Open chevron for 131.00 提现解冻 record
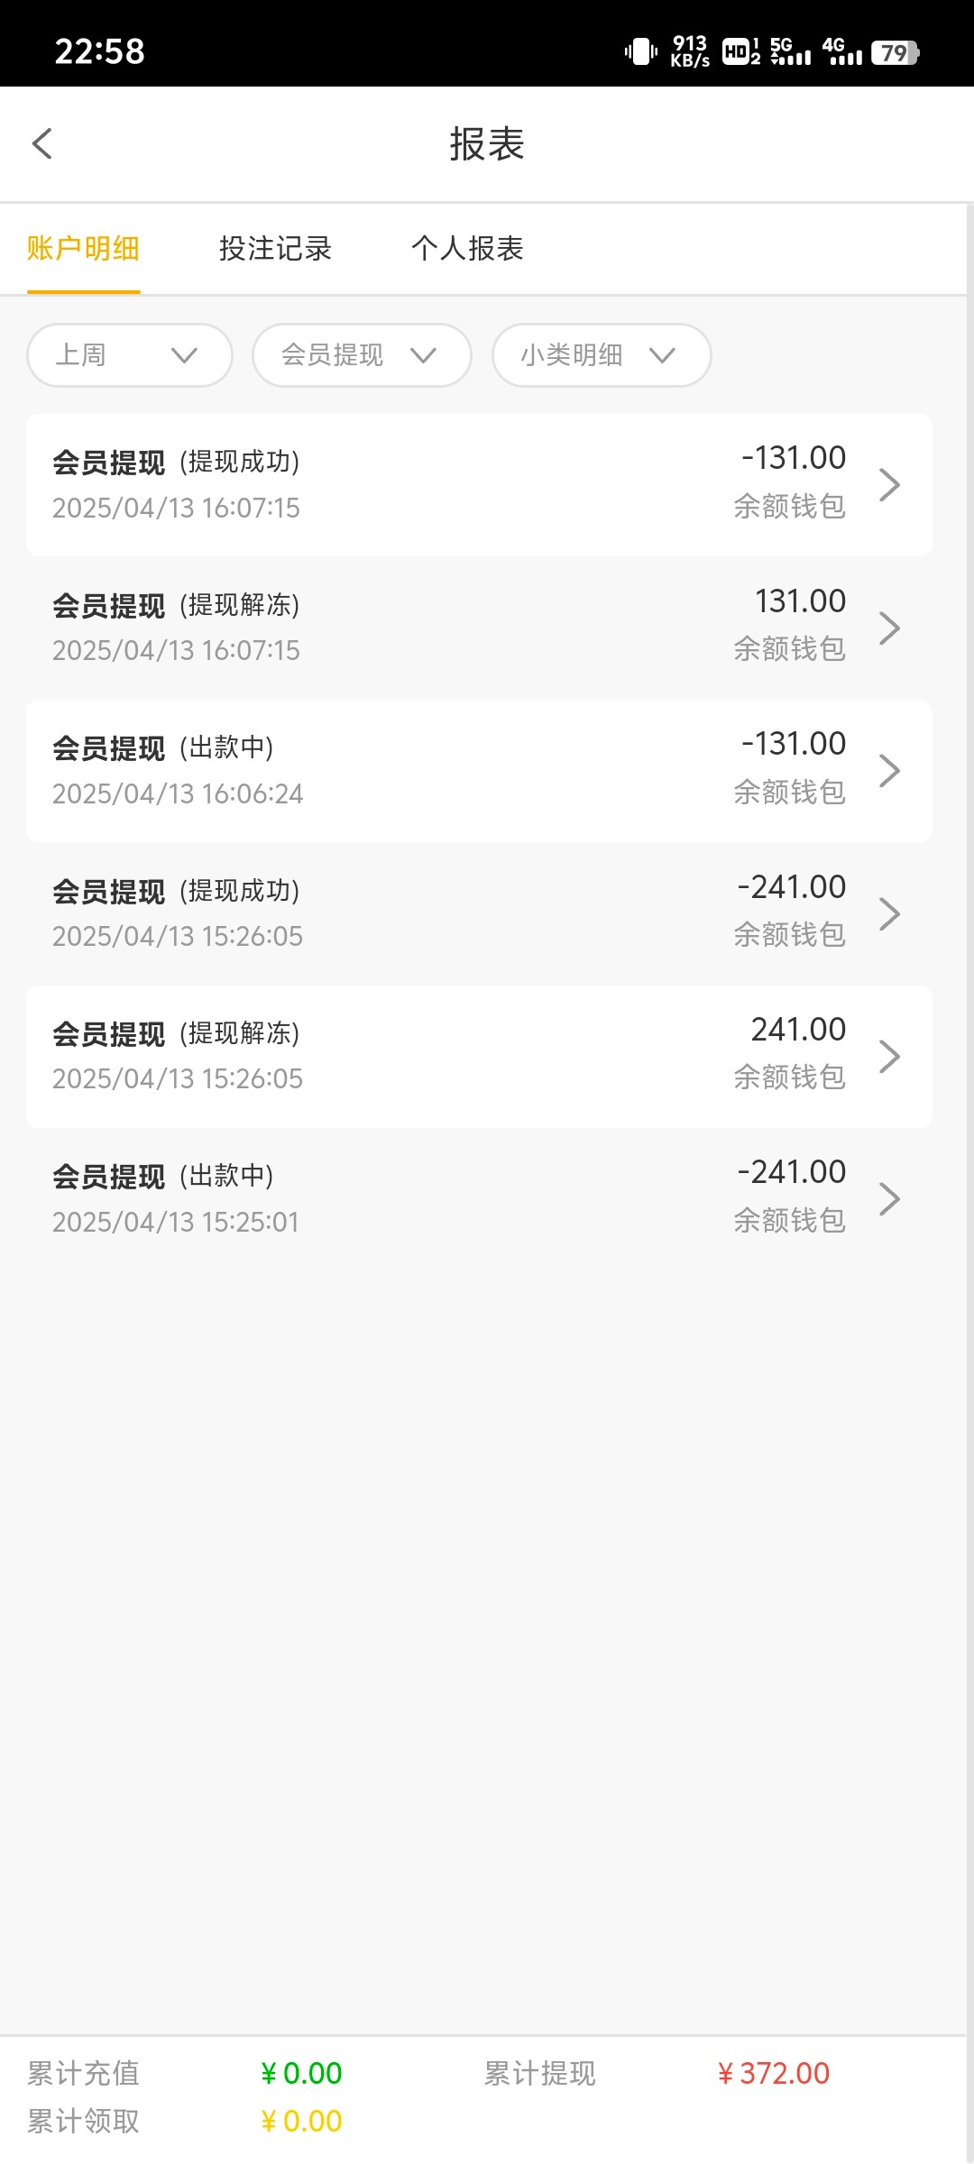The image size is (974, 2164). coord(889,628)
